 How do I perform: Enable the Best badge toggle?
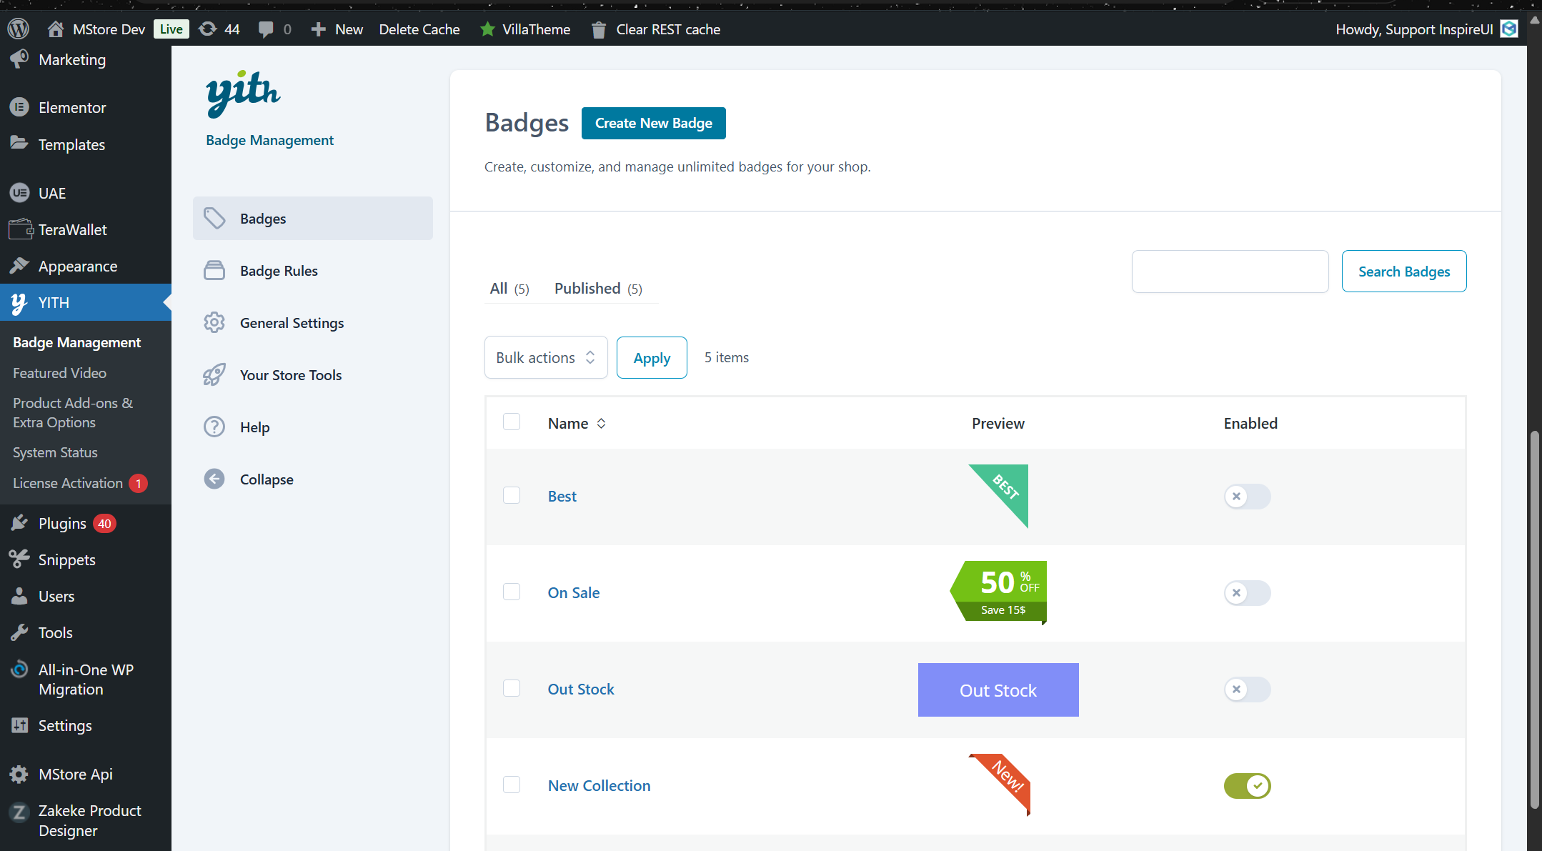pos(1247,496)
